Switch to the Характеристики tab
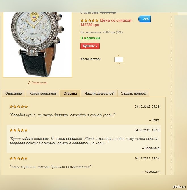 (x=43, y=93)
